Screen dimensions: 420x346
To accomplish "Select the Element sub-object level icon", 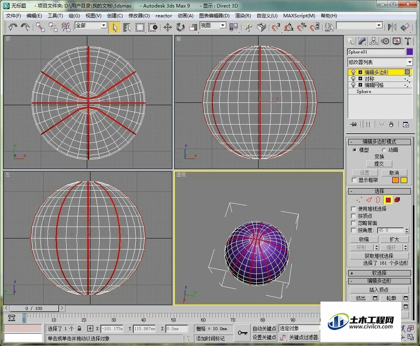I will pos(397,199).
